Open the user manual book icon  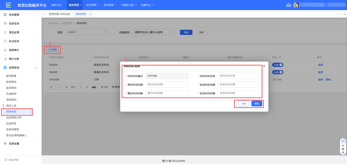click(288, 5)
